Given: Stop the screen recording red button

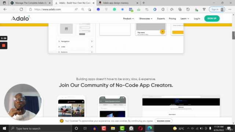Looking at the screenshot, I should coord(4,45).
